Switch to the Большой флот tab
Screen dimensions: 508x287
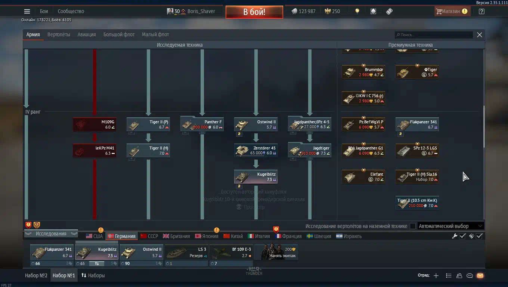(x=119, y=34)
